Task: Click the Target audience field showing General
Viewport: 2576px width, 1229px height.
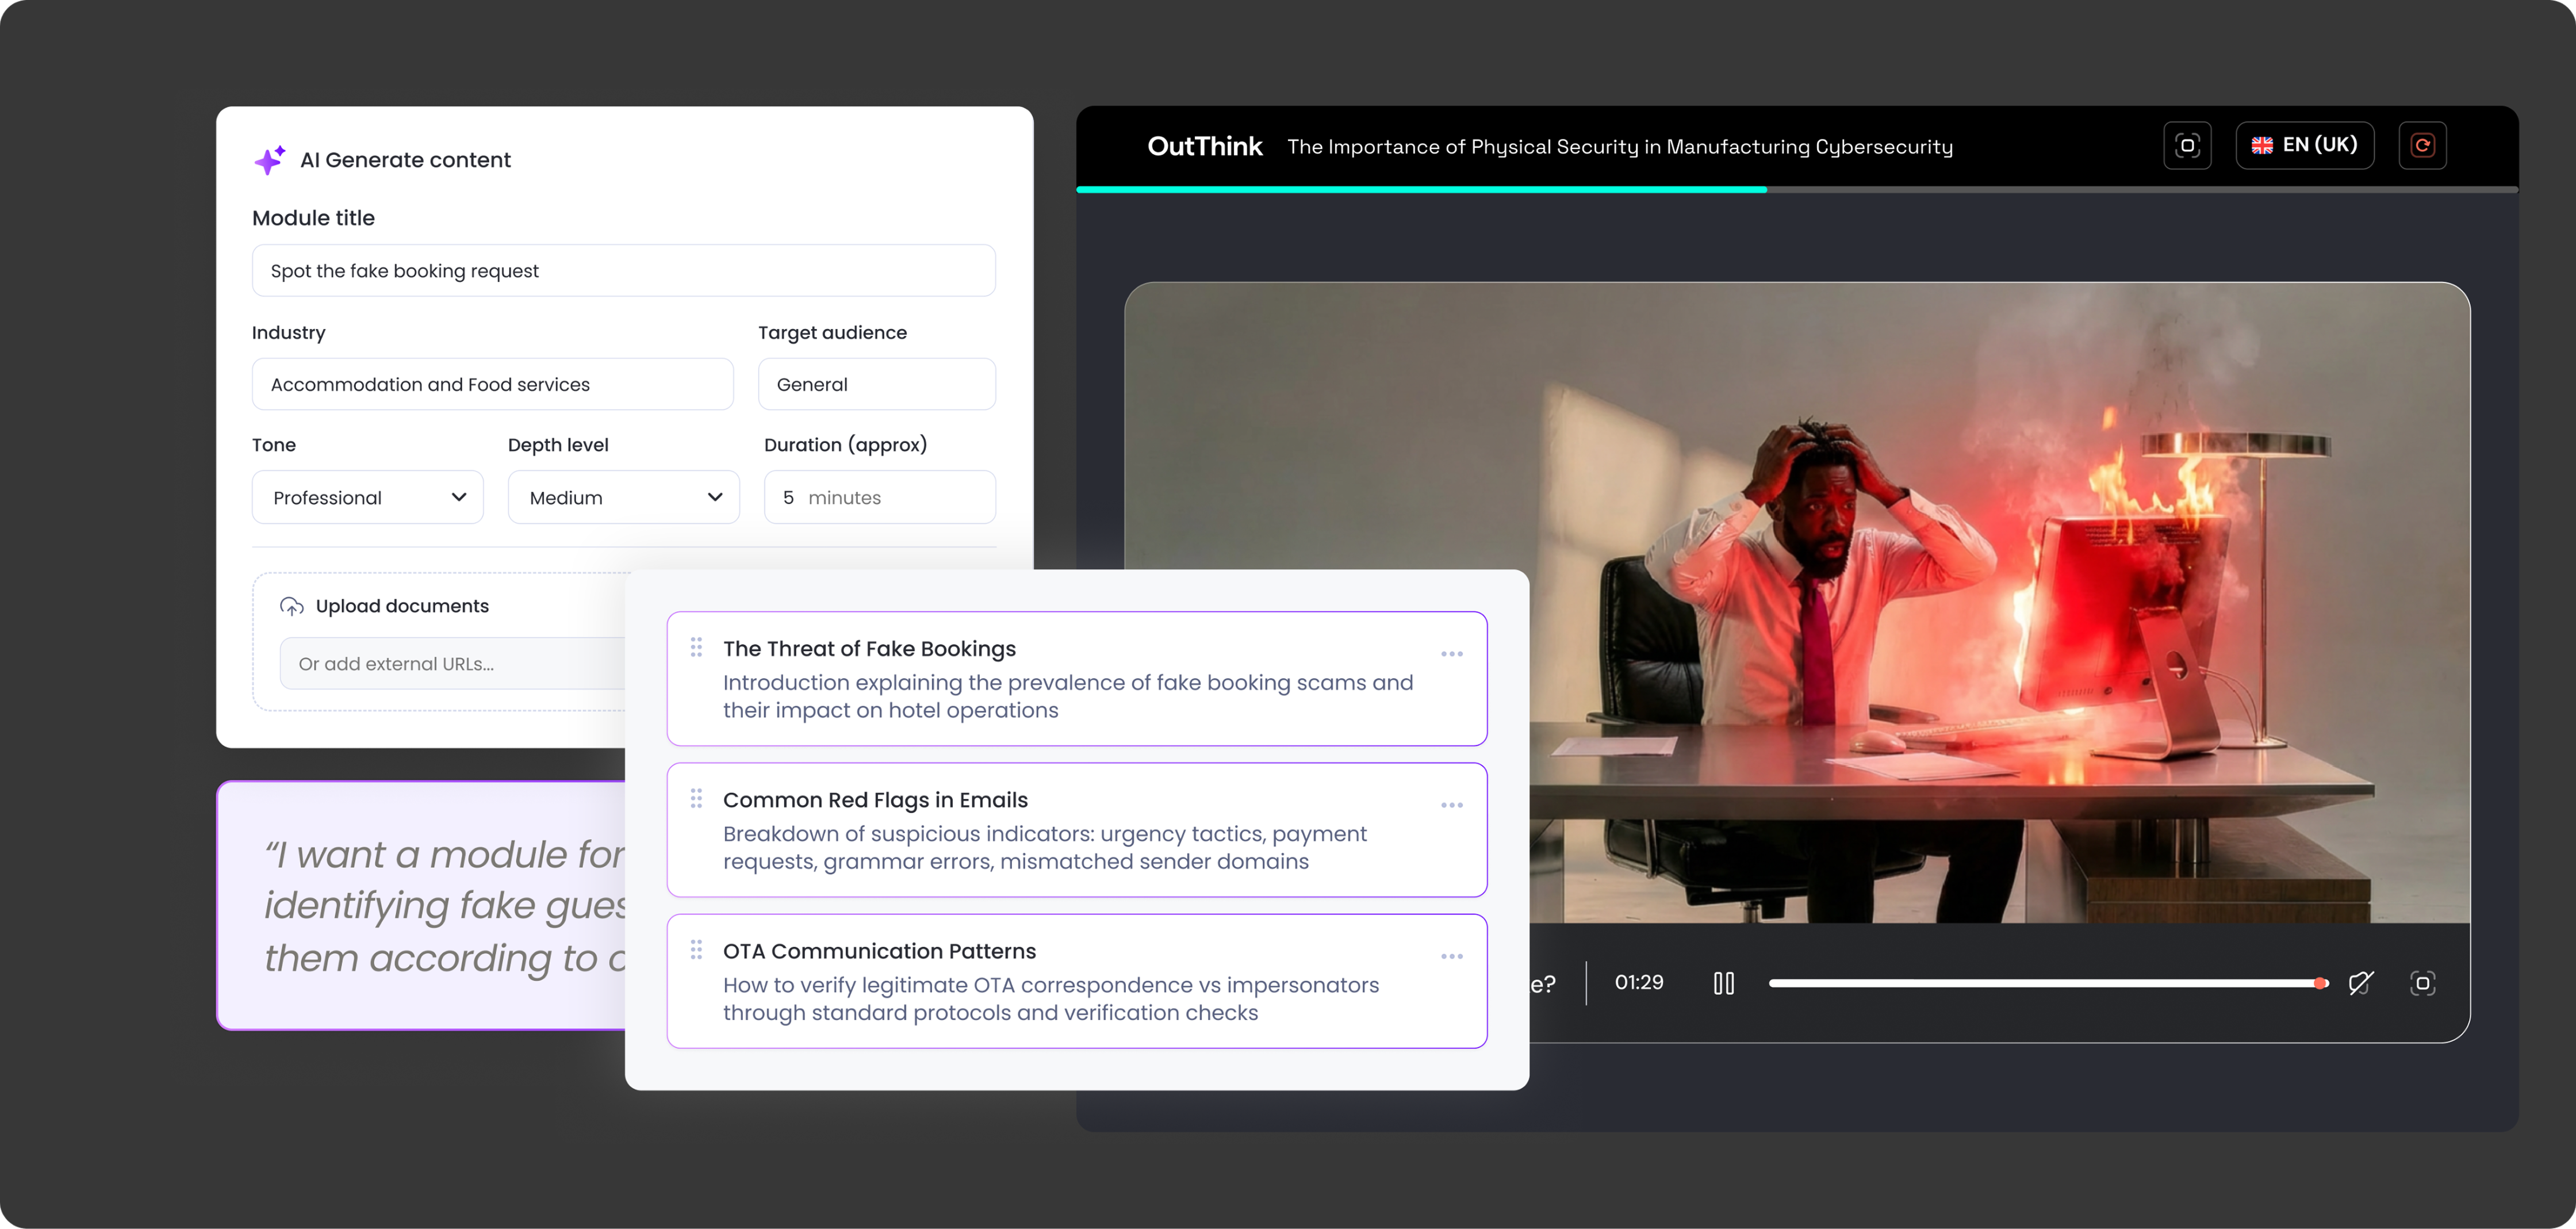Action: tap(876, 384)
